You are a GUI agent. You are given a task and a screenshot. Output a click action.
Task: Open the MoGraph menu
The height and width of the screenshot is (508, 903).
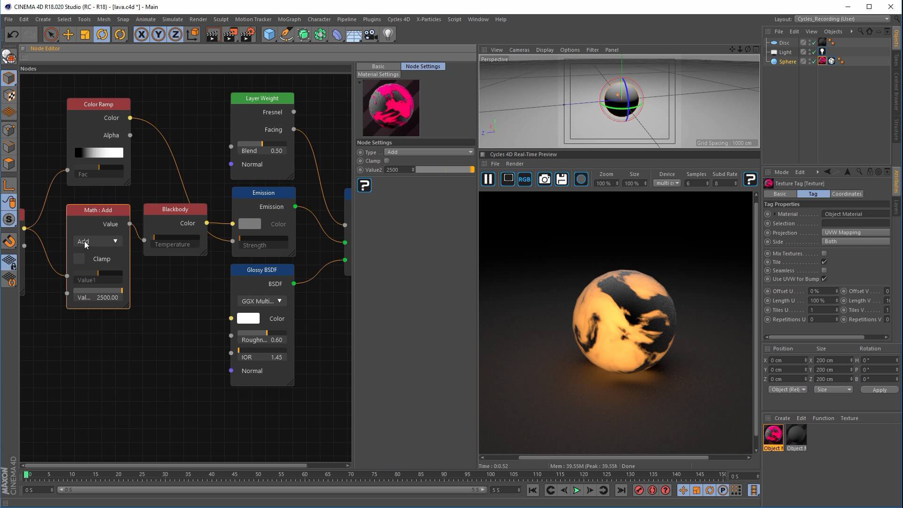(x=289, y=19)
